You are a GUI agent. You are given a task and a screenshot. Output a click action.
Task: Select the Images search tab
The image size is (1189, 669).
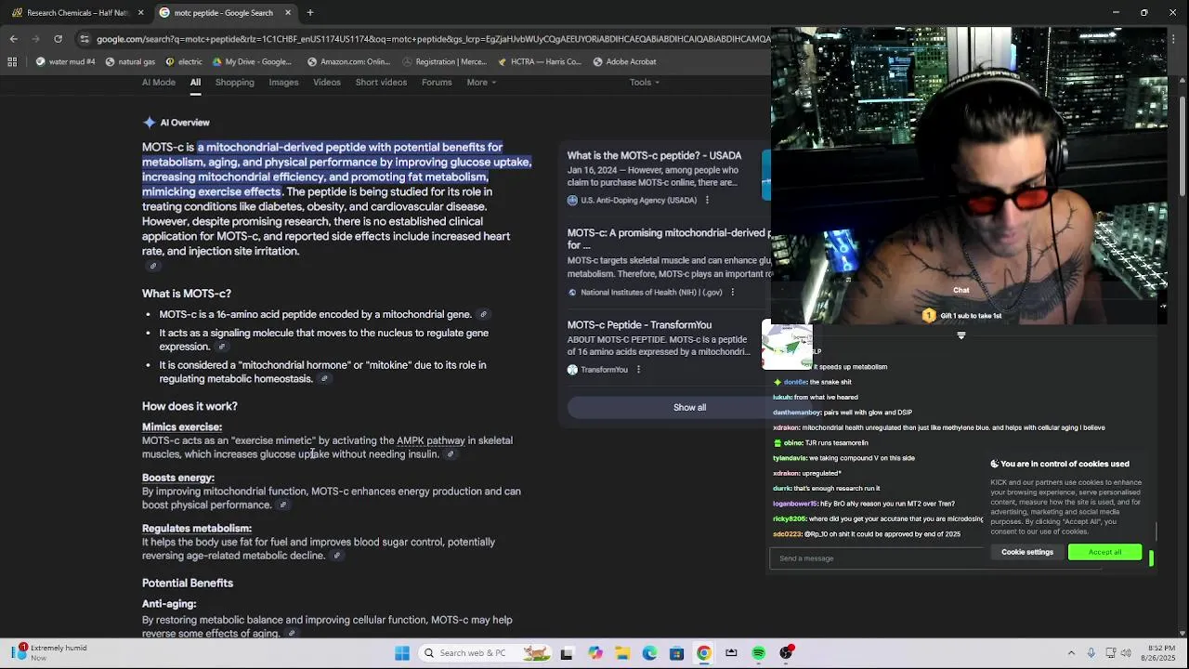coord(284,83)
